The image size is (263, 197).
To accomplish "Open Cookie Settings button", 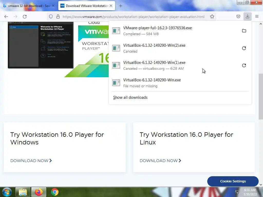I will (233, 181).
